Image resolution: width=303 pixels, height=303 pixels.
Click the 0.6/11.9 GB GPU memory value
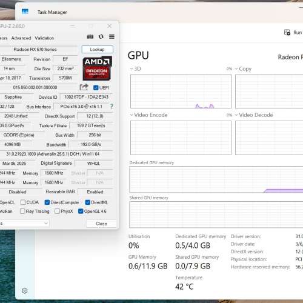pyautogui.click(x=148, y=266)
